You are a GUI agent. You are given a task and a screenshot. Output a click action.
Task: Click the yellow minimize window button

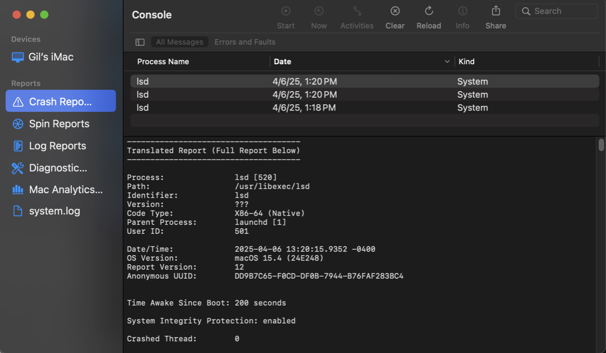(x=30, y=15)
